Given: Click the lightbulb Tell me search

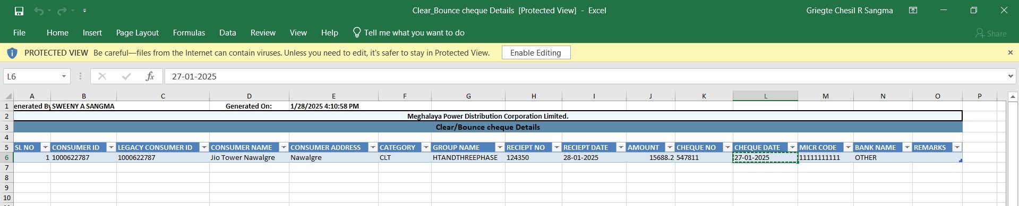Looking at the screenshot, I should [x=409, y=33].
